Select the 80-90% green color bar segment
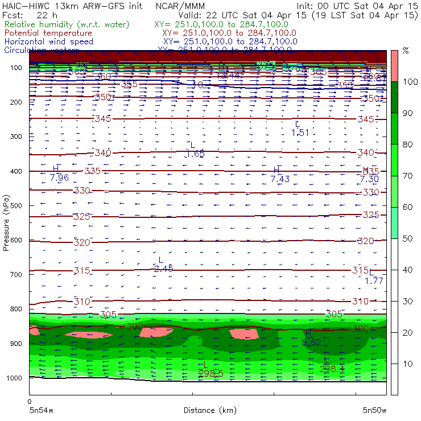 [x=394, y=129]
